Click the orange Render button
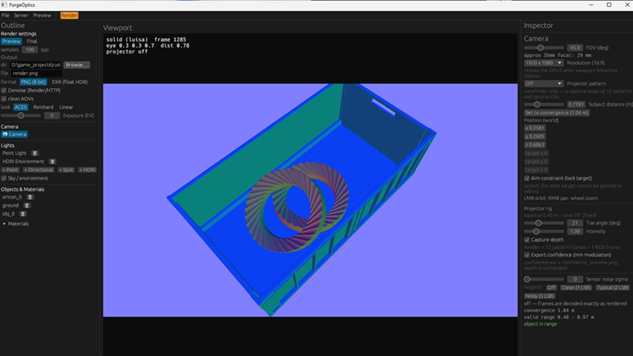Image resolution: width=633 pixels, height=356 pixels. 69,15
